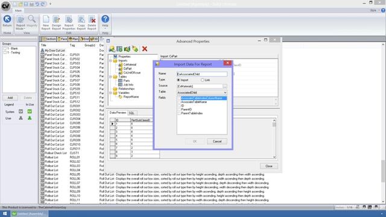
Task: Click the New icon in quick access toolbar
Action: (15, 4)
